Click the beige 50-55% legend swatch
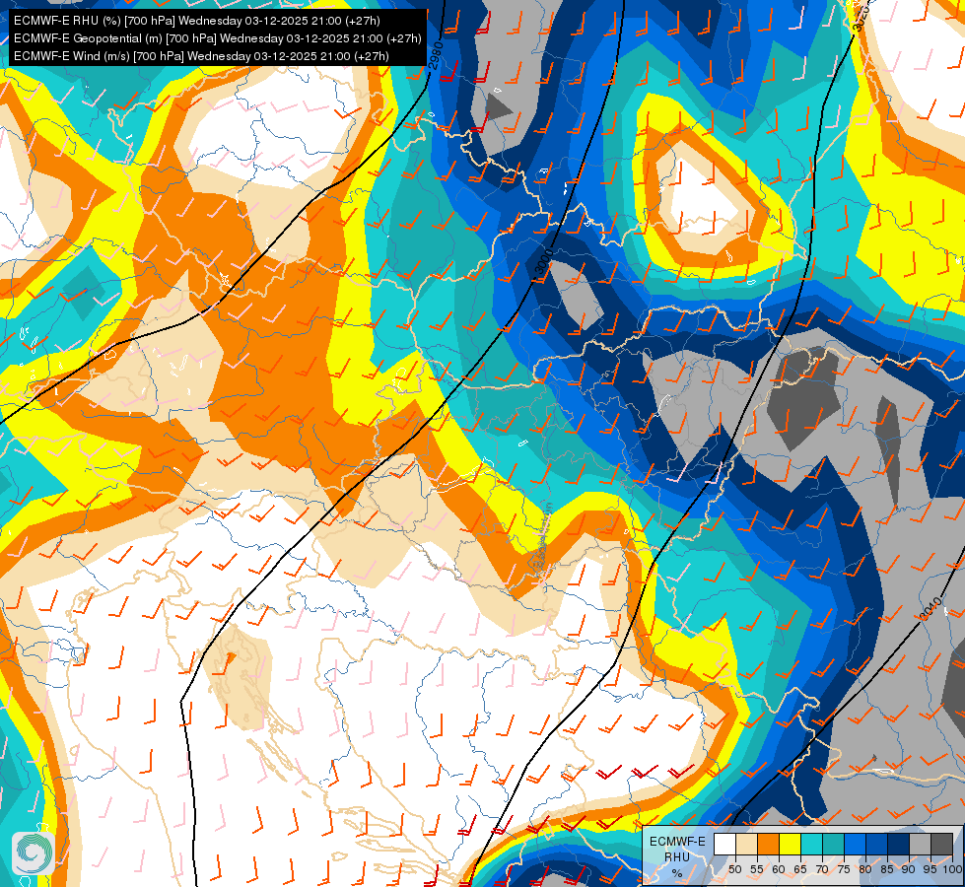The image size is (965, 887). (x=746, y=844)
